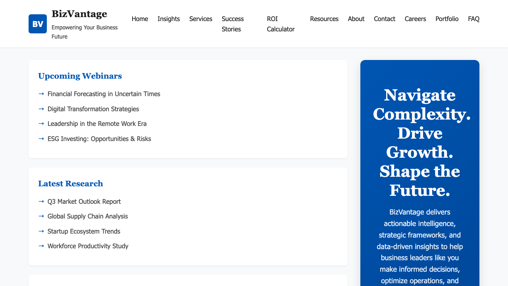The width and height of the screenshot is (508, 286).
Task: Open the BizVantage site title
Action: point(79,14)
